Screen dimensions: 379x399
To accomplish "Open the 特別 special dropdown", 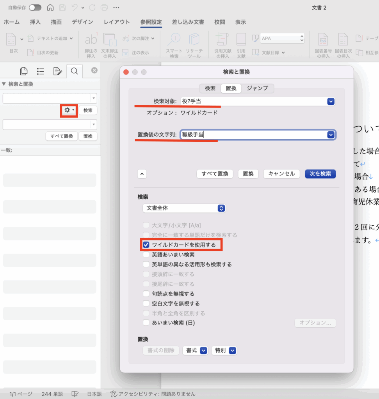I will click(x=224, y=350).
